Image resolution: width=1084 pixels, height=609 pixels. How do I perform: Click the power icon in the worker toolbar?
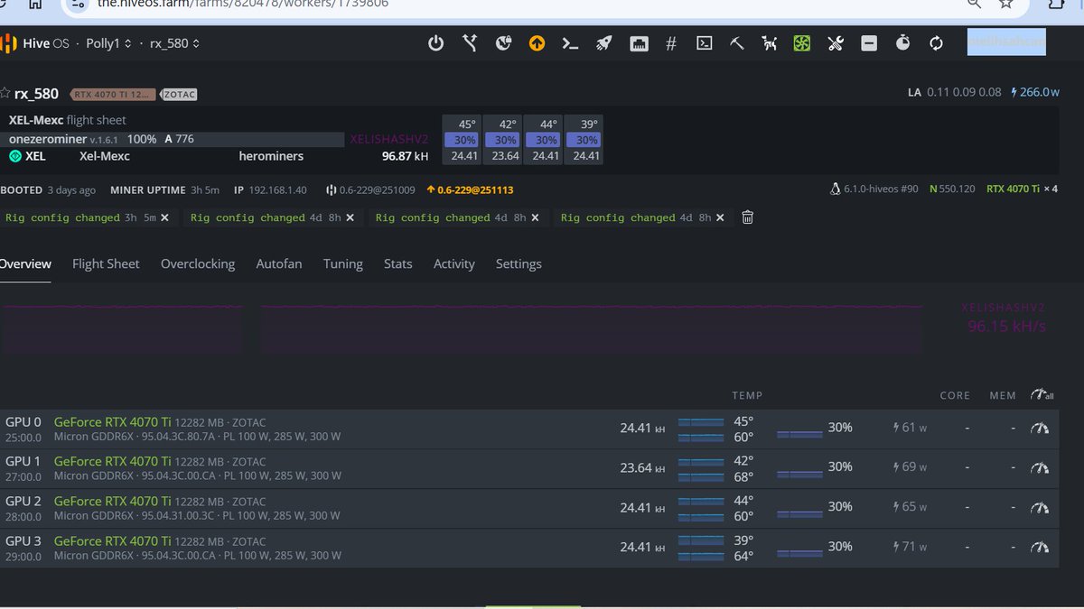click(436, 42)
